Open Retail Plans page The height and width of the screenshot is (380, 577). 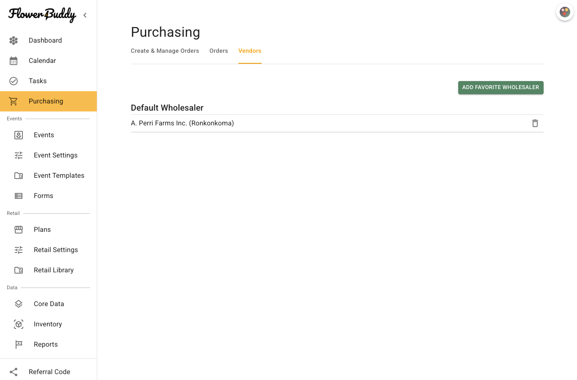(x=48, y=230)
